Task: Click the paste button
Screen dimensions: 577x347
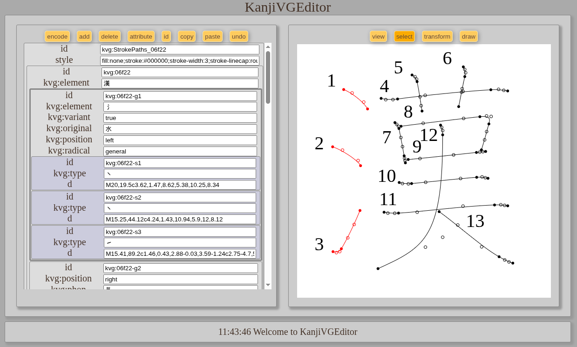Action: (212, 36)
